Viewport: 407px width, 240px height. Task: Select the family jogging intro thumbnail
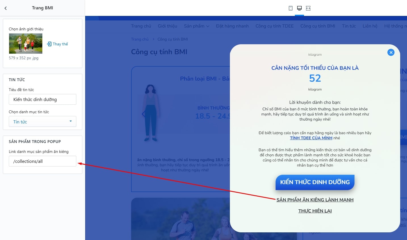[x=26, y=43]
